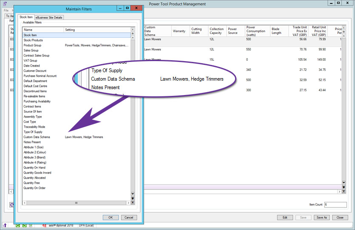
Task: Click the Edit button in the main window
Action: [x=285, y=217]
